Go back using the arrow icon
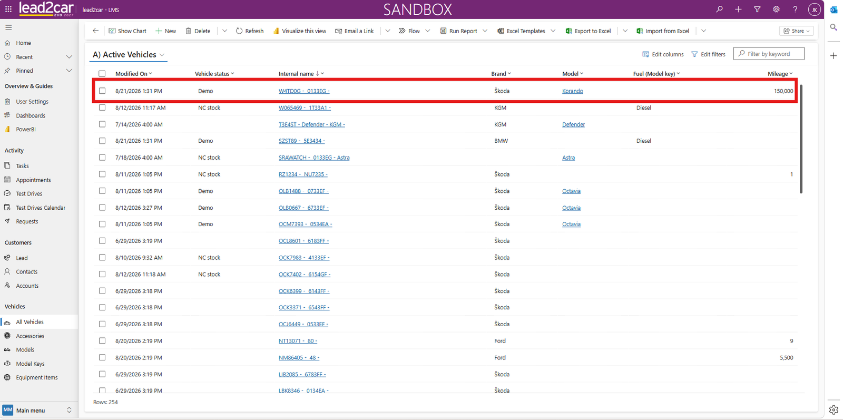Screen dimensions: 843x420 click(95, 31)
